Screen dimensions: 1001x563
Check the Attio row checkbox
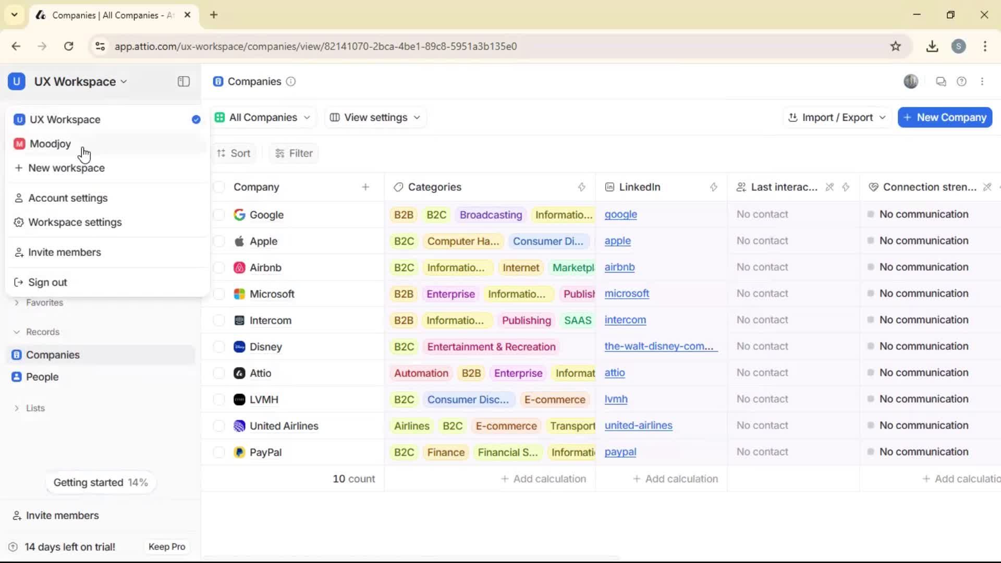pos(219,373)
